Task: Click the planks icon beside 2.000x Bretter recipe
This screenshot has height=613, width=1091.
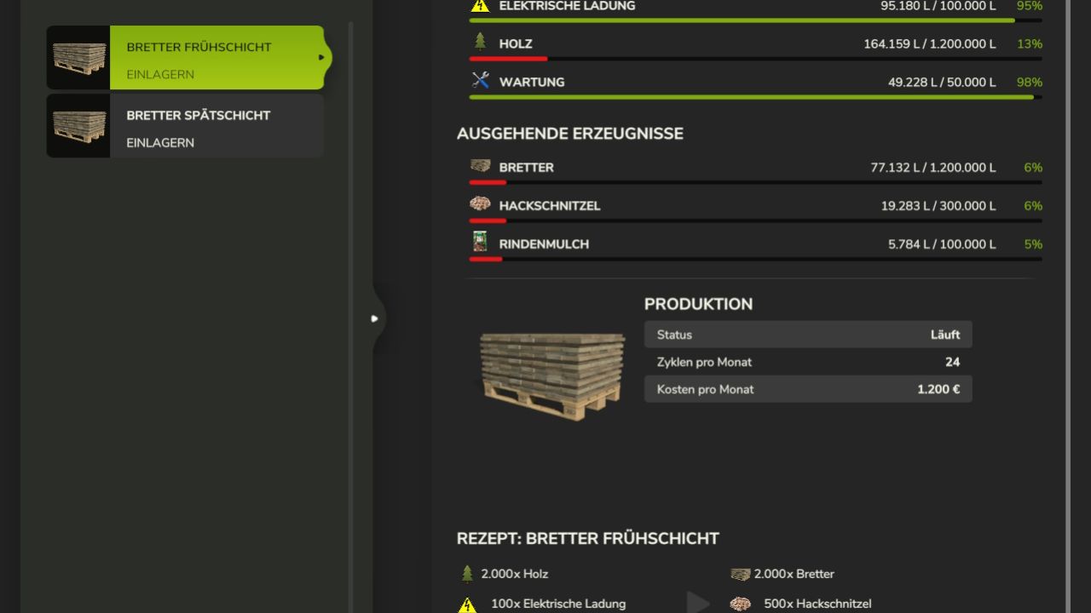Action: (x=740, y=575)
